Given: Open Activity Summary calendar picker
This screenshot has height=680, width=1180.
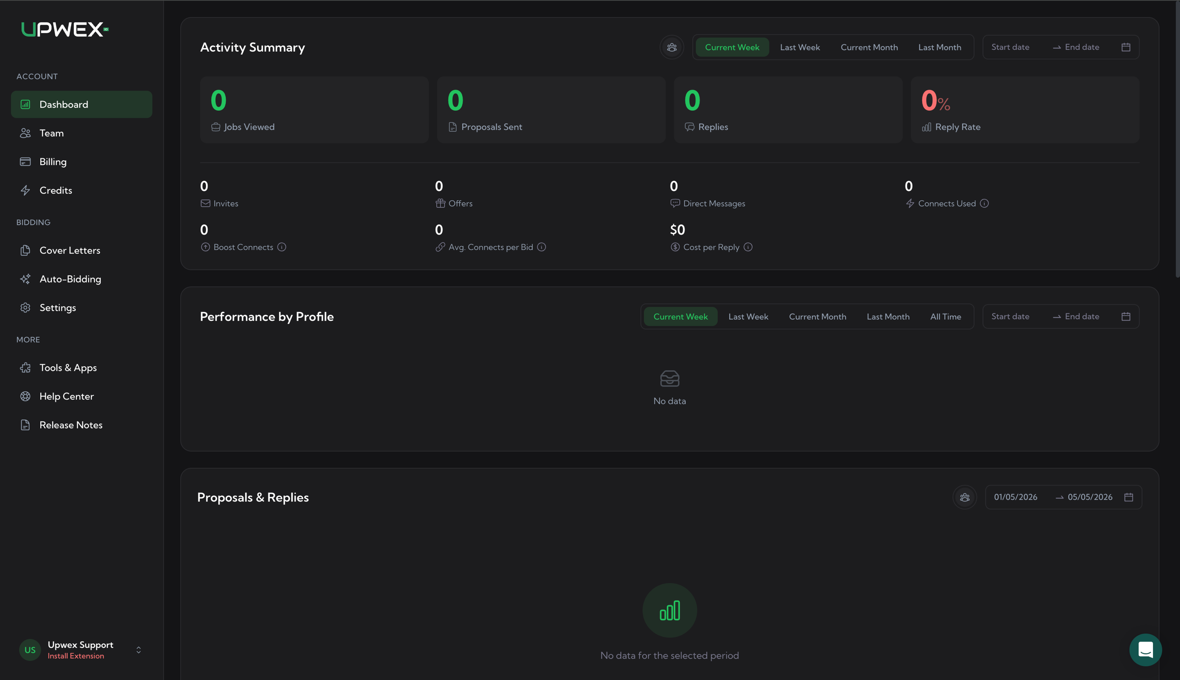Looking at the screenshot, I should [x=1126, y=47].
